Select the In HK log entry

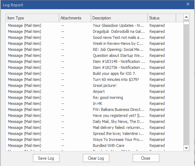(94, 103)
